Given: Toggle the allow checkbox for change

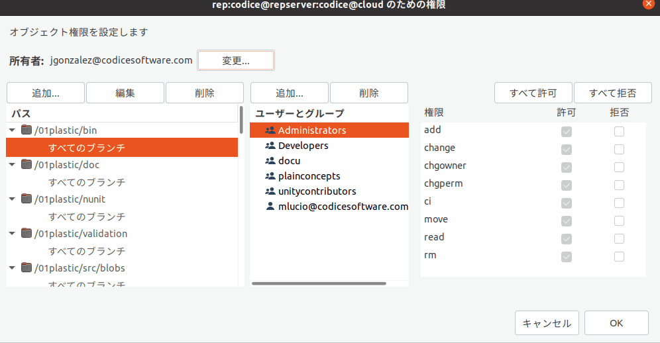Looking at the screenshot, I should pyautogui.click(x=567, y=150).
